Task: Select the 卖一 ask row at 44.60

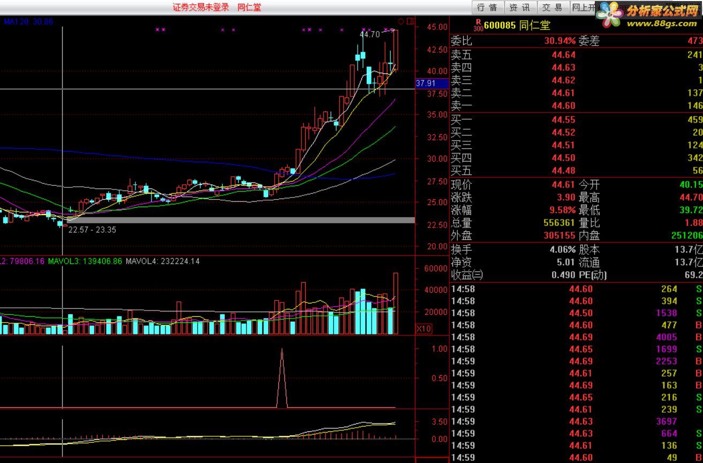Action: click(x=577, y=106)
